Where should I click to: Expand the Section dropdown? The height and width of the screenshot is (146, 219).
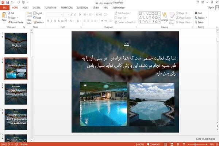[39, 22]
